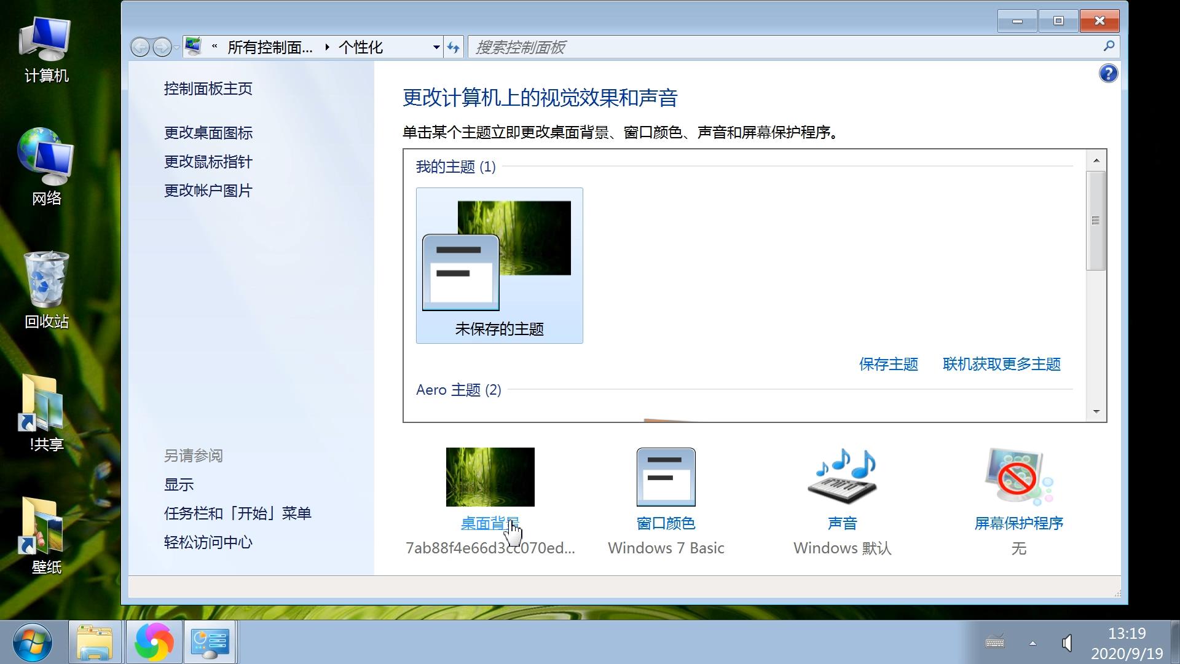Launch the browser from the taskbar

154,641
